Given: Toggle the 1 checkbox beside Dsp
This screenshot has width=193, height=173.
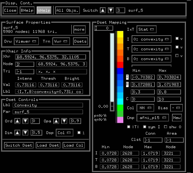Looking at the screenshot, I should [79, 133].
